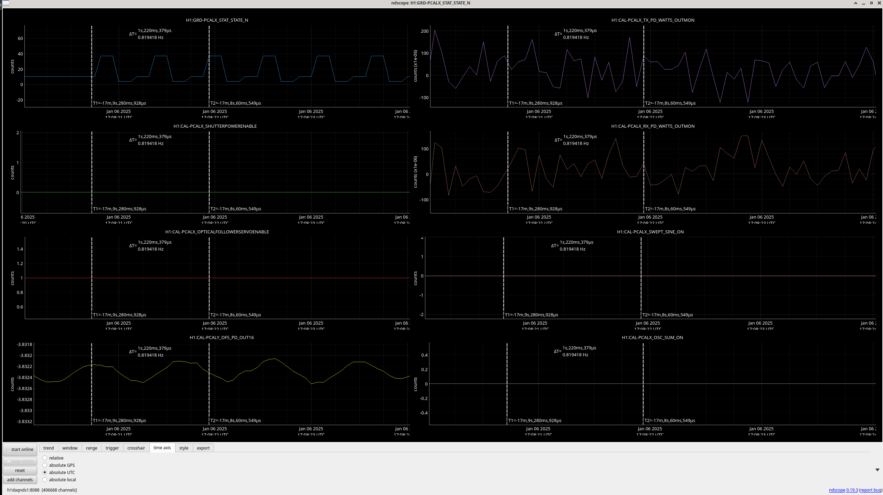This screenshot has height=495, width=883.
Task: Click the T1 cursor in GRD-PCALX_STAT_STATE_N plot
Action: (92, 65)
